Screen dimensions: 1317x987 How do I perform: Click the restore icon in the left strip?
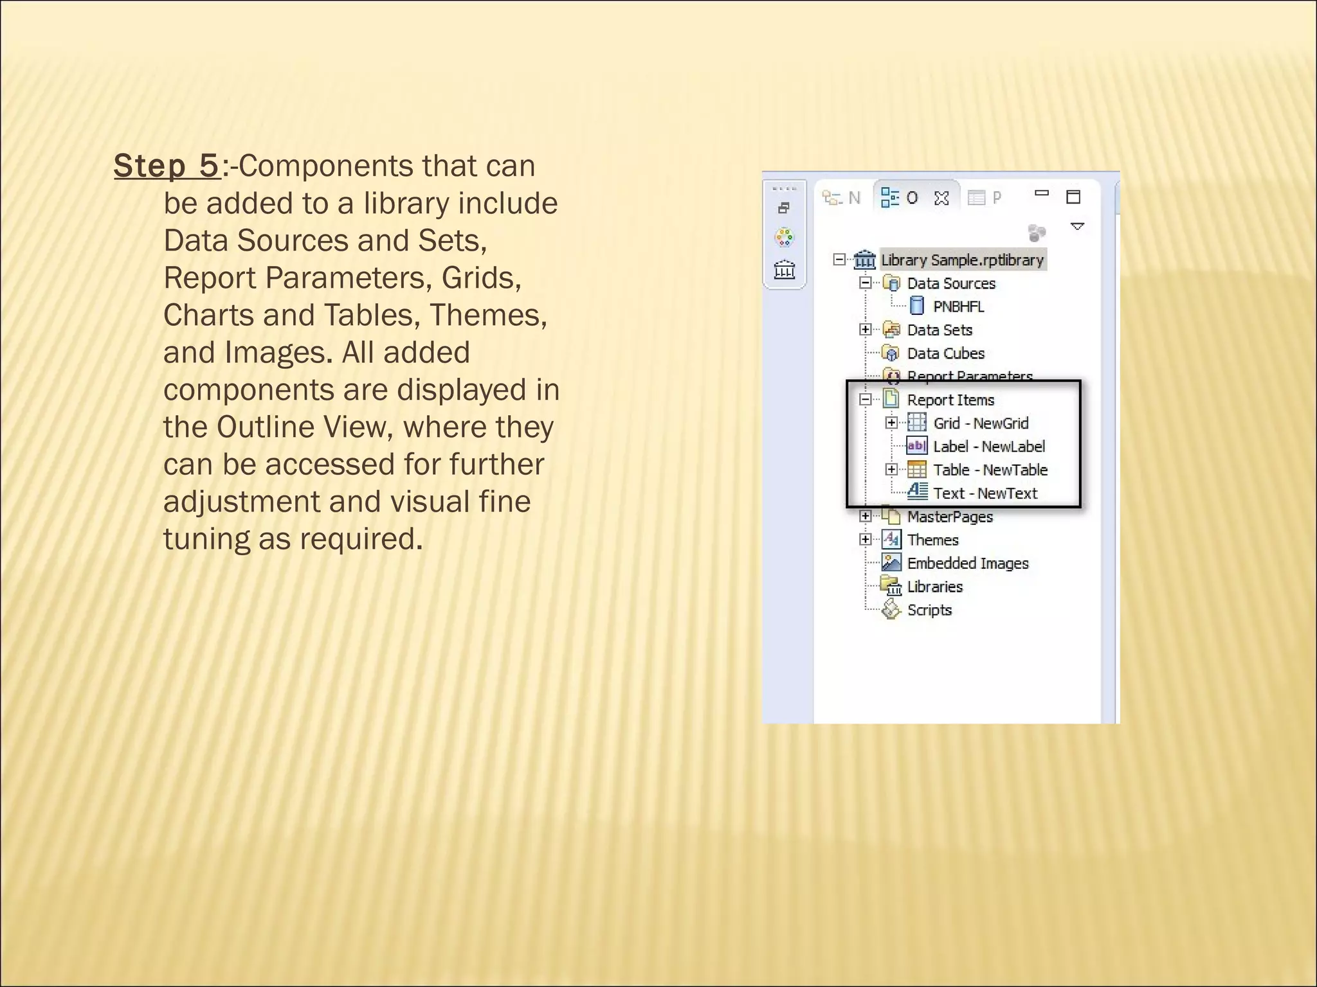(784, 208)
